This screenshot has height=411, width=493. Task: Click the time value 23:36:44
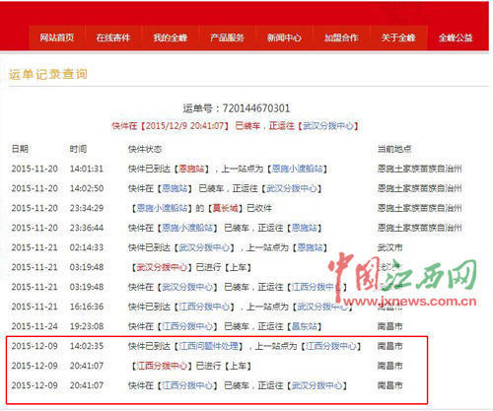coord(87,228)
